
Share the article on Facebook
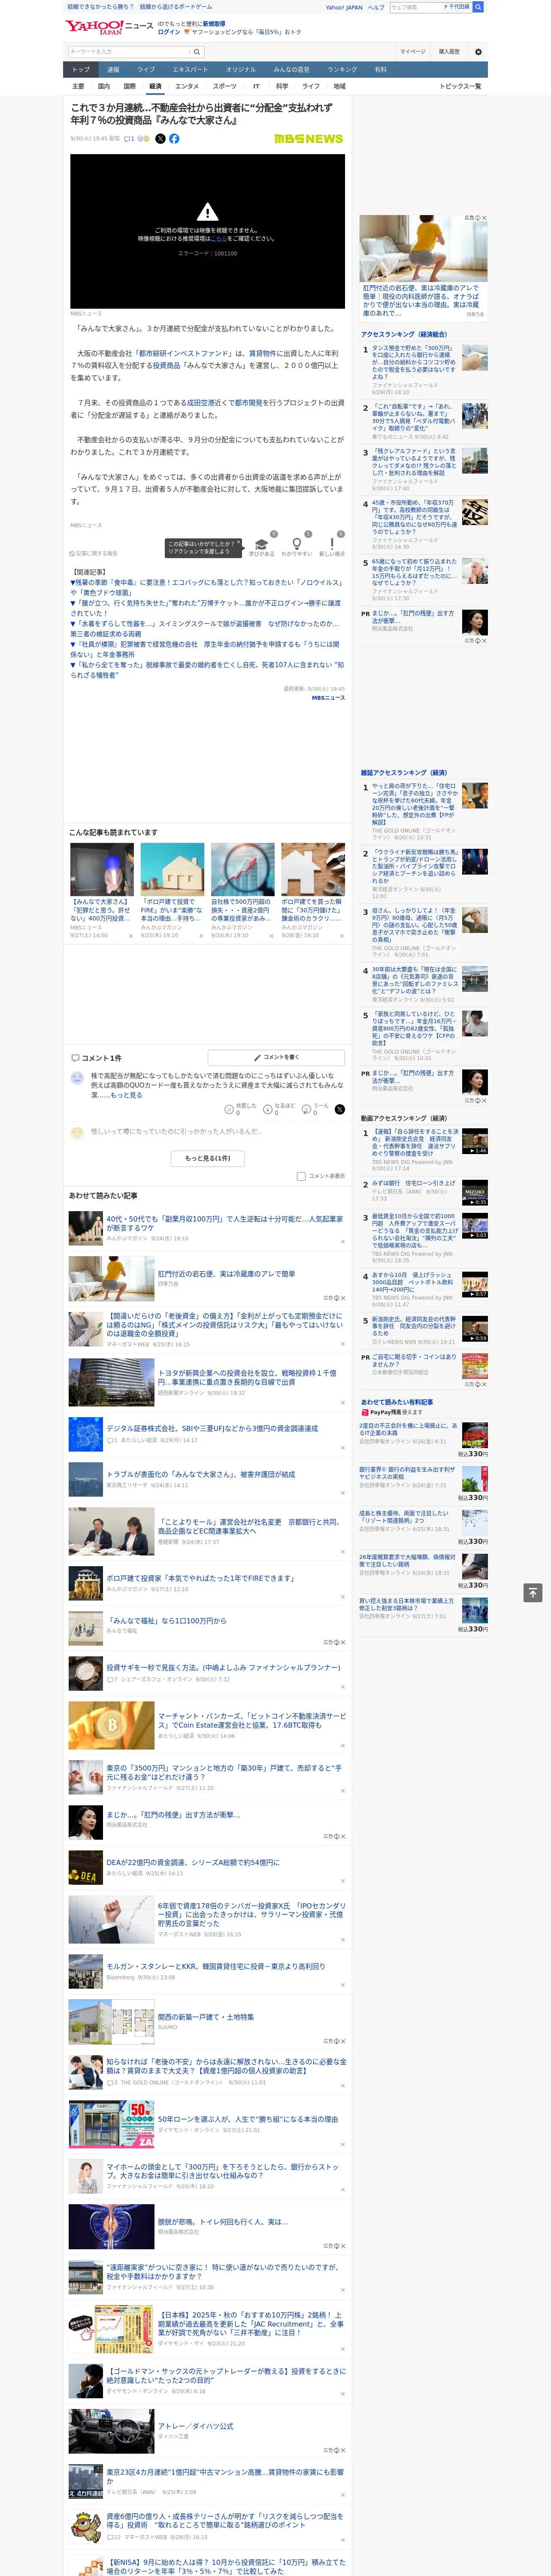(174, 139)
